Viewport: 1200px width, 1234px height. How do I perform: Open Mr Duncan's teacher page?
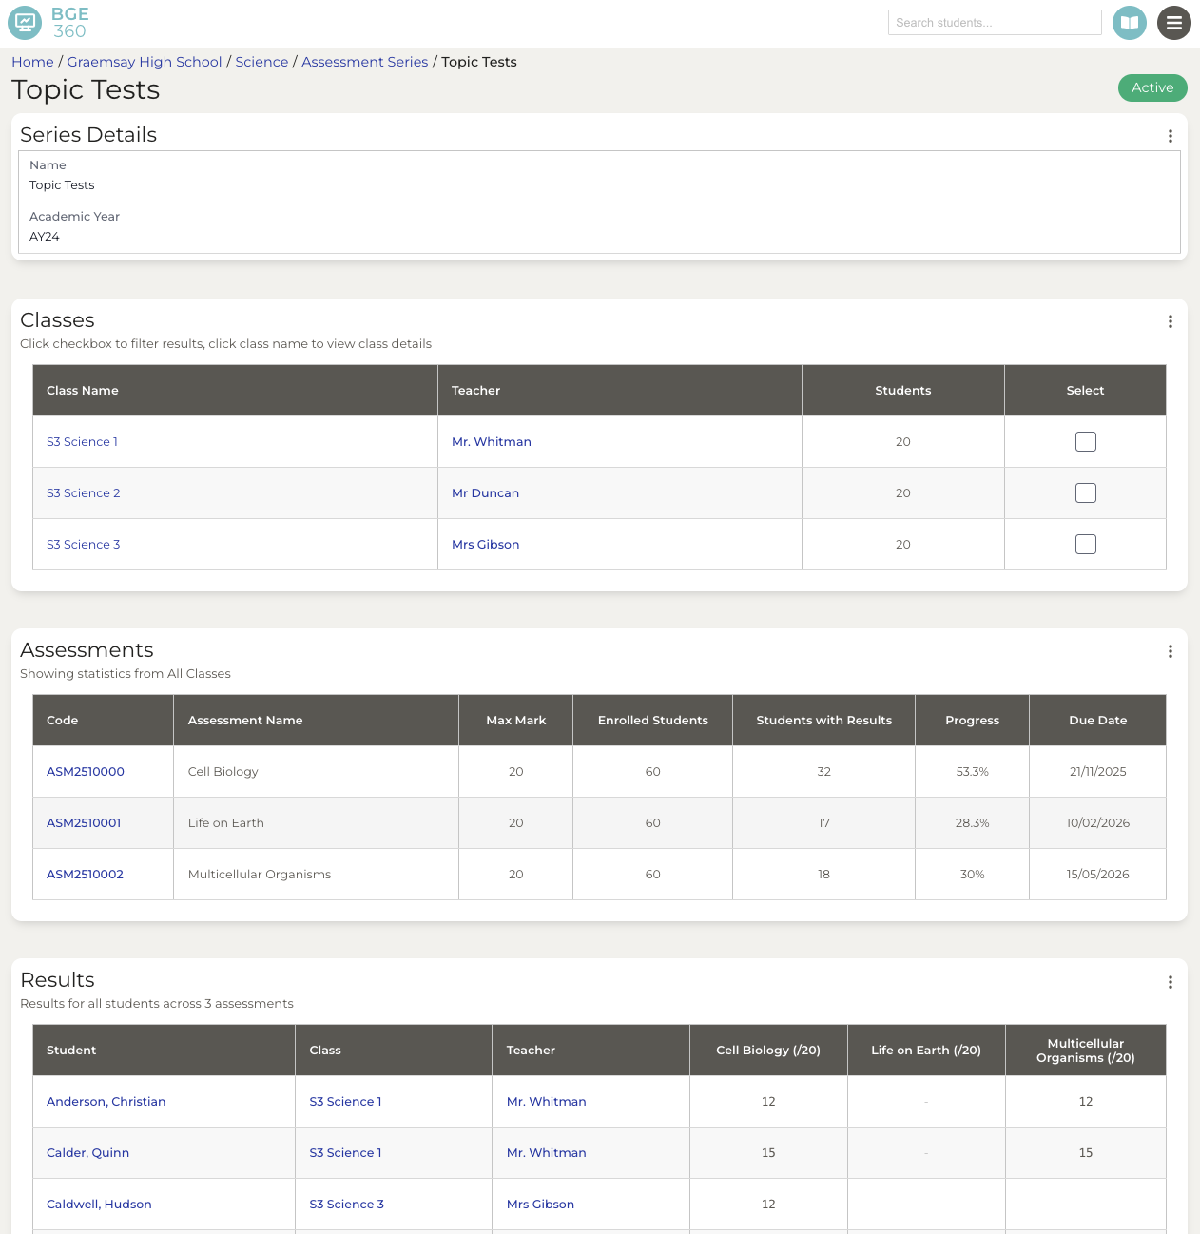(485, 492)
